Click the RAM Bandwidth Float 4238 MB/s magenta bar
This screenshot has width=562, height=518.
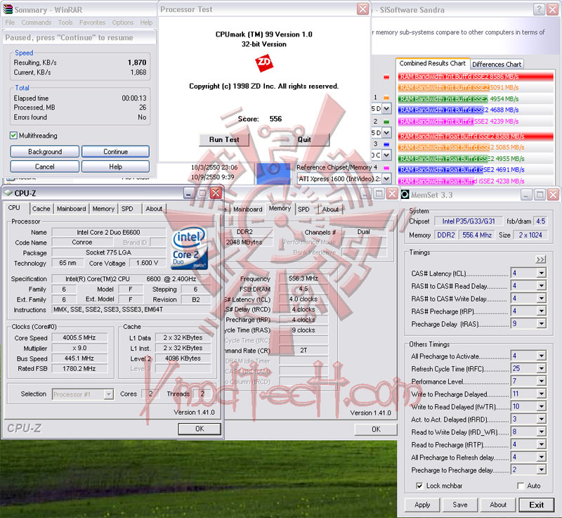click(x=476, y=181)
